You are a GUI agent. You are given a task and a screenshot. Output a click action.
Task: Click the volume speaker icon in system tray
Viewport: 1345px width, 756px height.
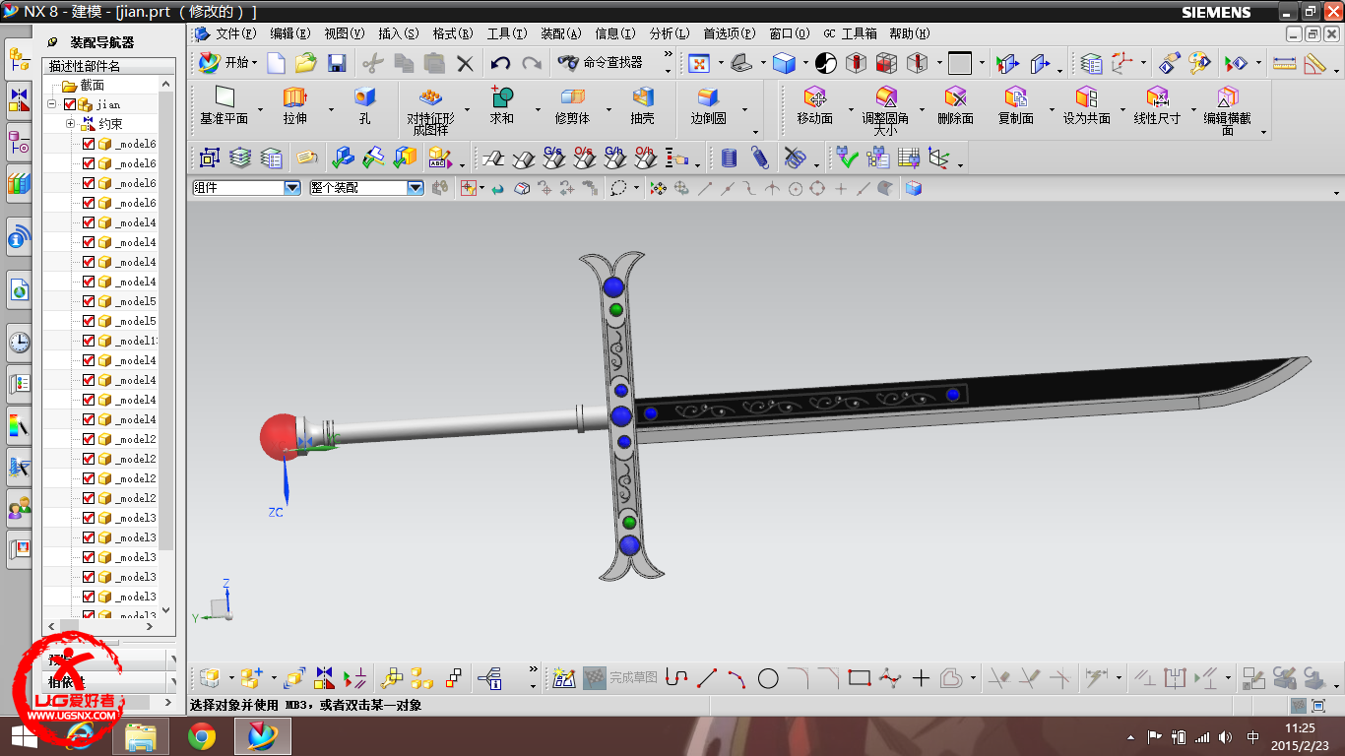[1225, 736]
